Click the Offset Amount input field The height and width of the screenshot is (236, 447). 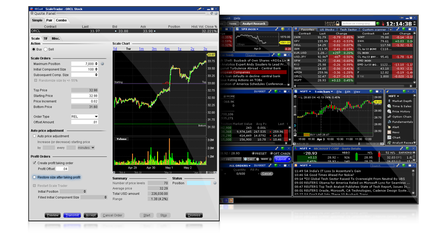[84, 122]
